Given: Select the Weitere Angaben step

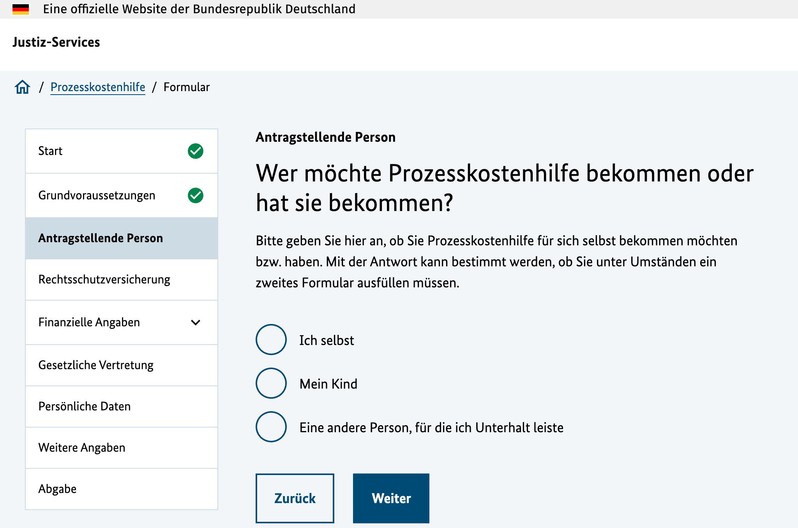Looking at the screenshot, I should (81, 448).
